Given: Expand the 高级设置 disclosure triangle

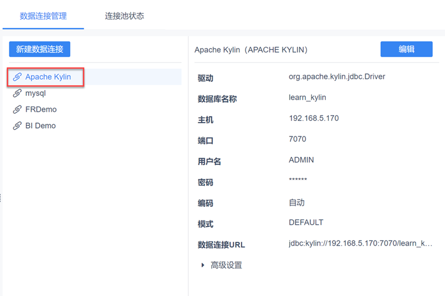Looking at the screenshot, I should 203,265.
